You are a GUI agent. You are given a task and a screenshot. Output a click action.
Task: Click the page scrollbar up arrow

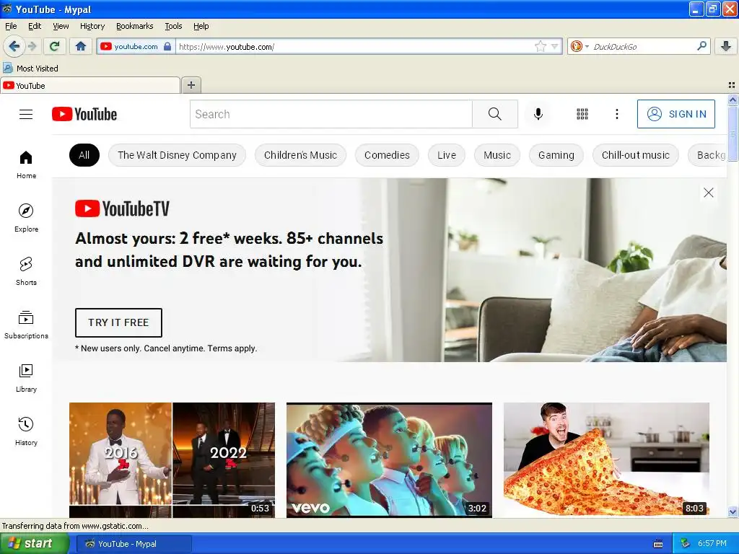pos(733,100)
